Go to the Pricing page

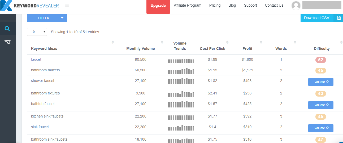coord(215,5)
